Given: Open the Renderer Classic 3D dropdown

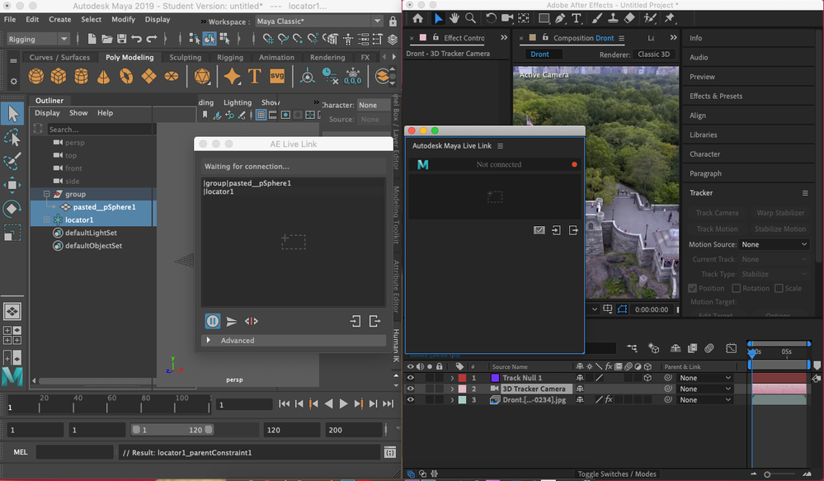Looking at the screenshot, I should coord(654,54).
